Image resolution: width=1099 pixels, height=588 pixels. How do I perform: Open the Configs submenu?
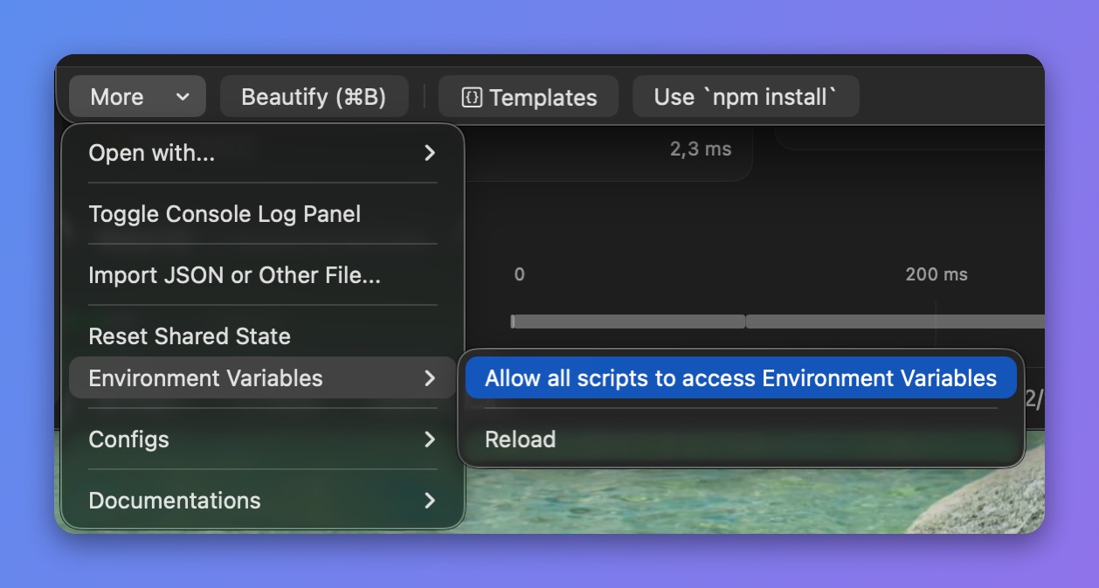(262, 439)
